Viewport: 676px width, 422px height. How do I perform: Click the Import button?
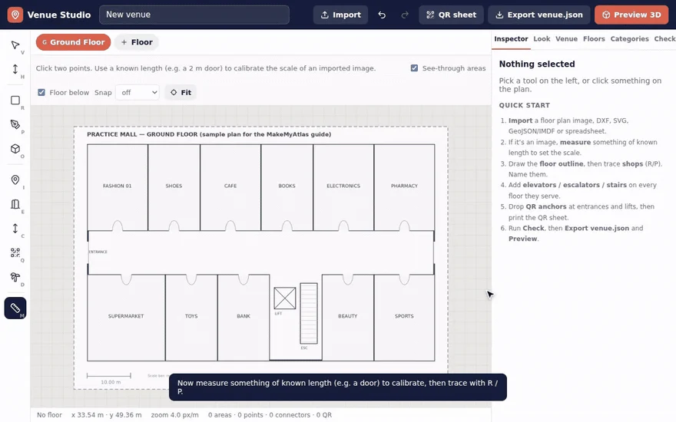point(340,15)
